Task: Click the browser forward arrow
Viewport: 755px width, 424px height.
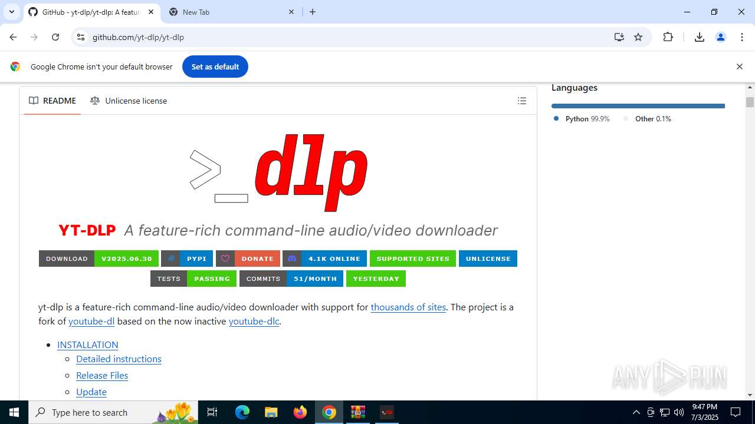Action: (34, 37)
